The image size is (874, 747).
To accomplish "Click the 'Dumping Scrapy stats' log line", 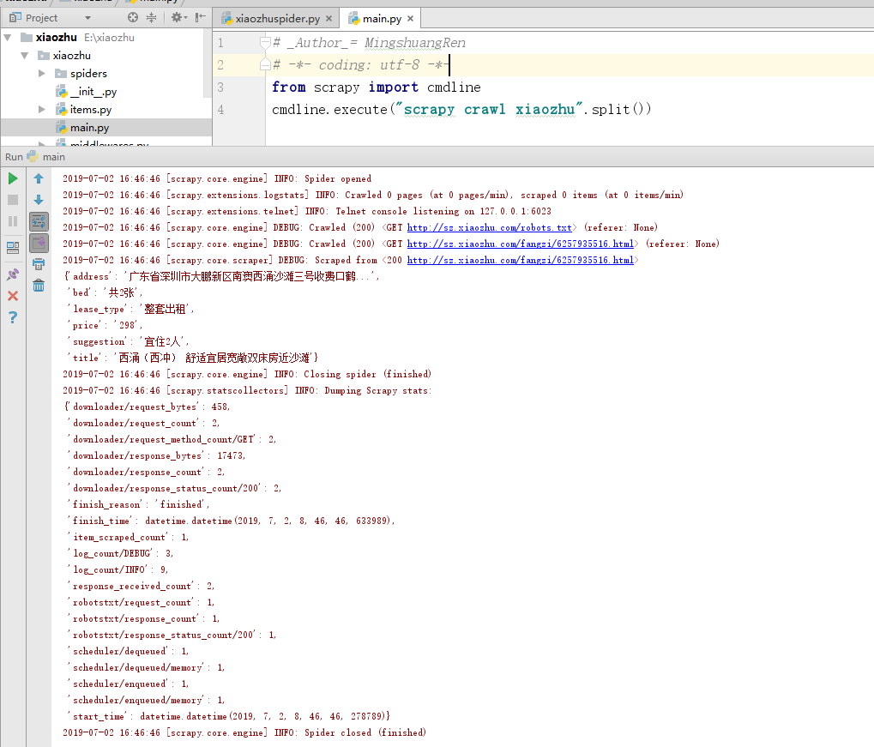I will pyautogui.click(x=248, y=390).
